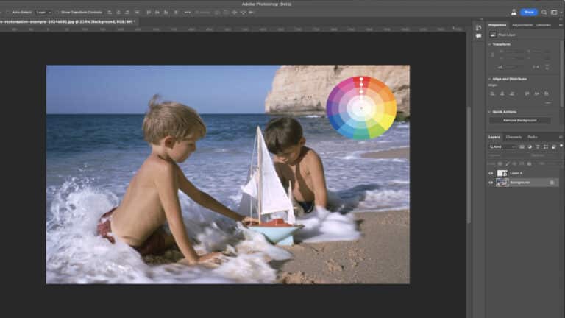Switch to the Libraries tab

543,25
